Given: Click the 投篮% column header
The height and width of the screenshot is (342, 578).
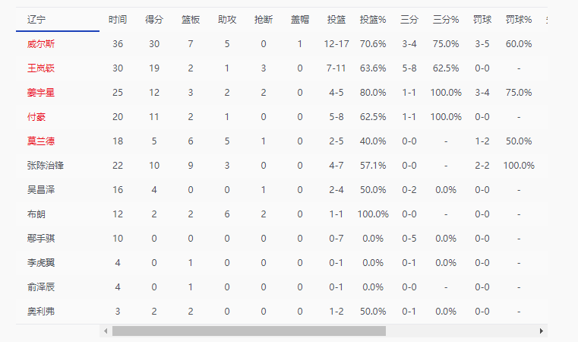Looking at the screenshot, I should [373, 20].
